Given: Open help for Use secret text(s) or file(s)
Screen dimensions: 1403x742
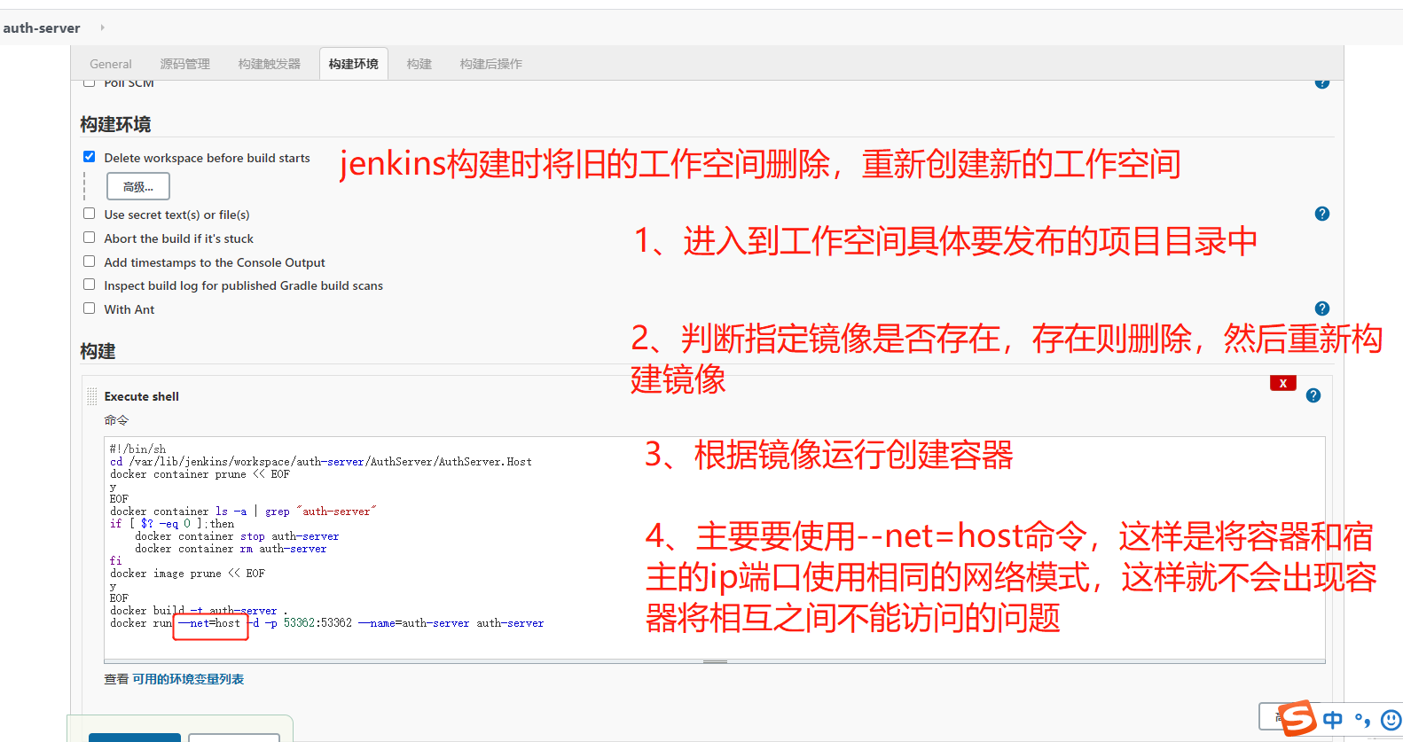Looking at the screenshot, I should tap(1321, 214).
